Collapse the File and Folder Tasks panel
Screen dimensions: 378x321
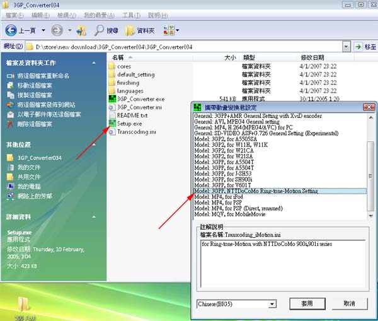click(x=94, y=63)
